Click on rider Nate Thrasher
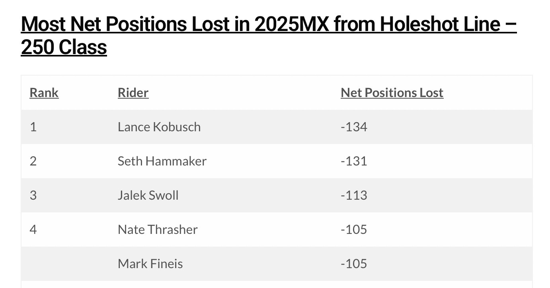 tap(158, 230)
